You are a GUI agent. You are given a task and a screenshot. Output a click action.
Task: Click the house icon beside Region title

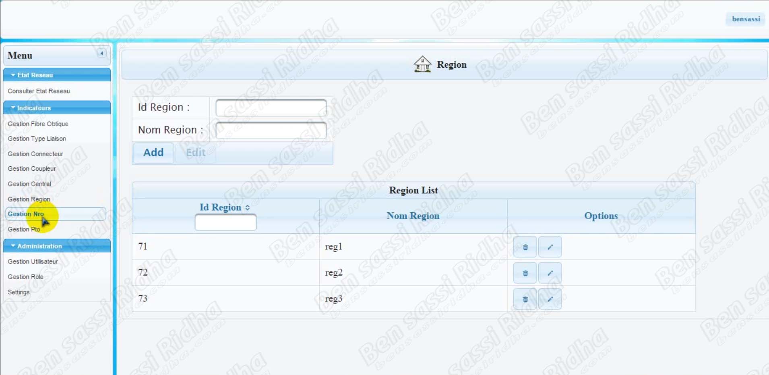point(422,64)
